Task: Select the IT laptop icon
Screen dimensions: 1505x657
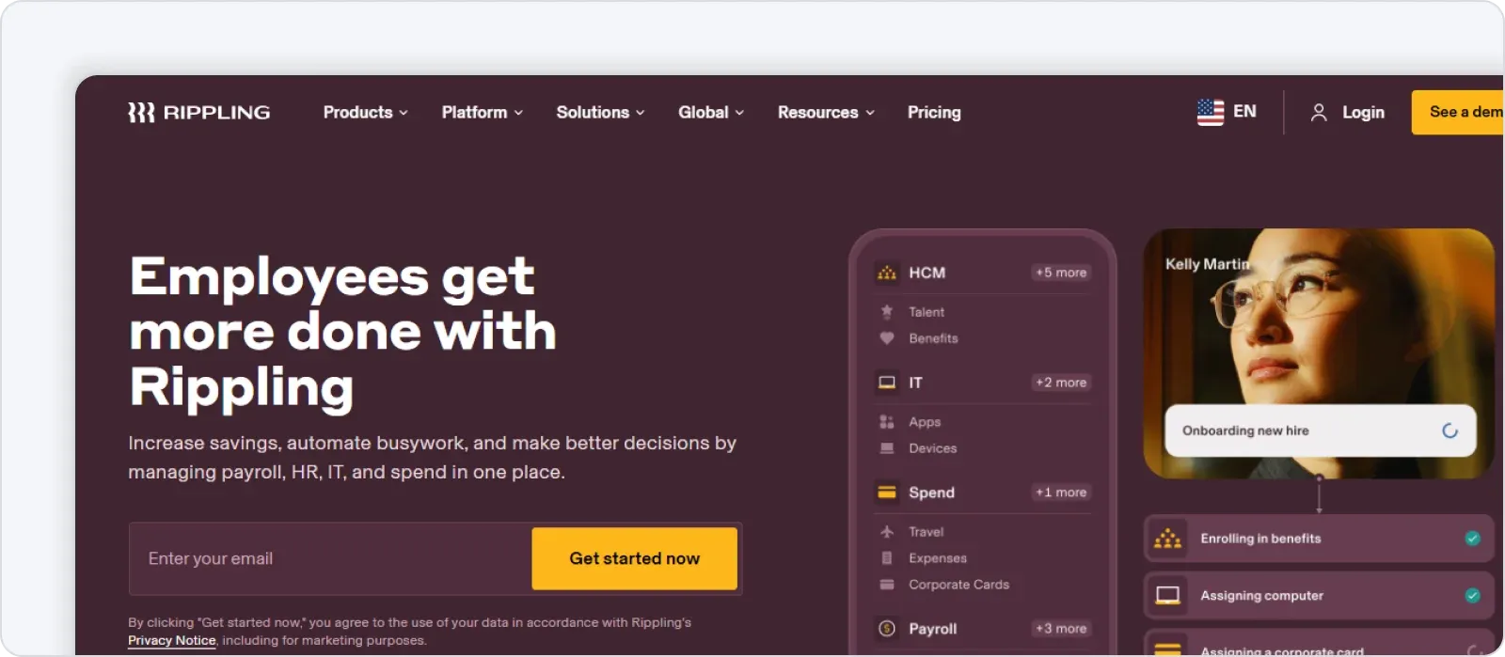Action: (x=885, y=382)
